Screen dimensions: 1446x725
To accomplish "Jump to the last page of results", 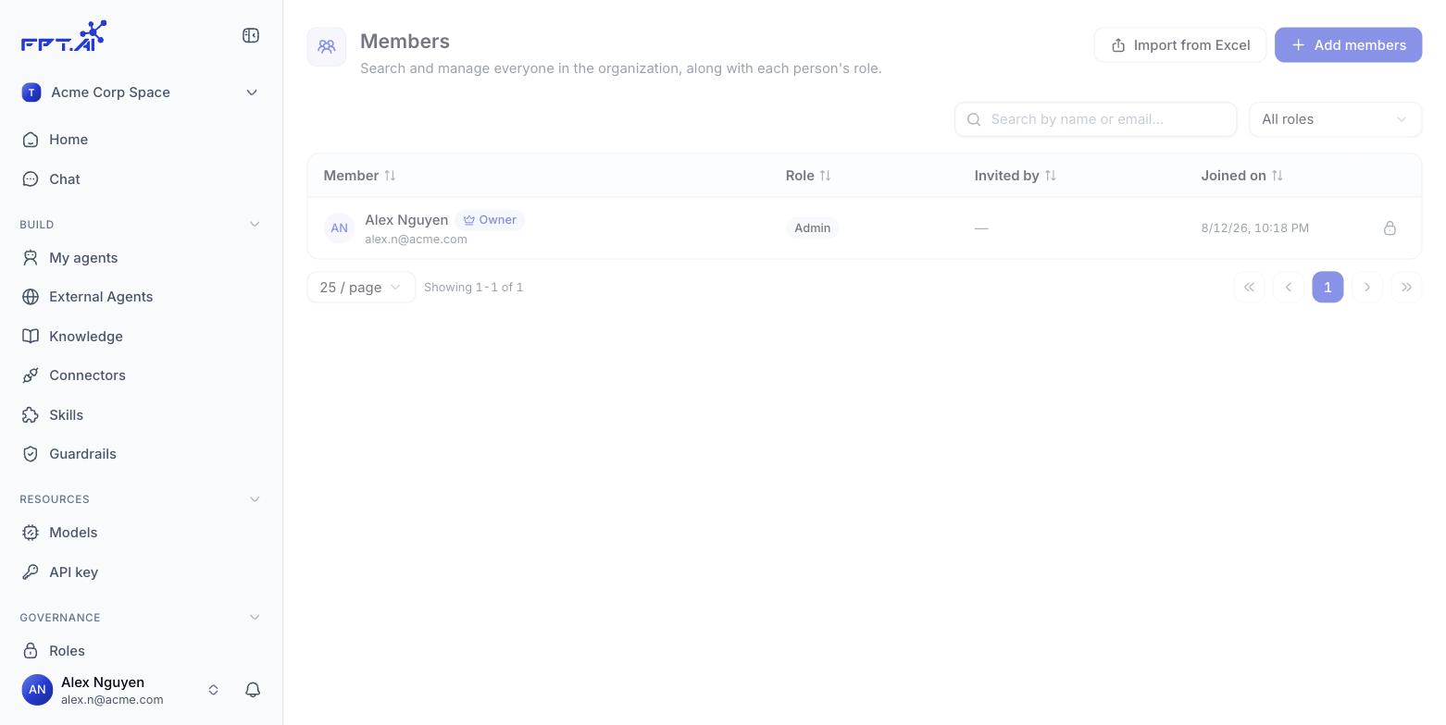I will tap(1406, 288).
